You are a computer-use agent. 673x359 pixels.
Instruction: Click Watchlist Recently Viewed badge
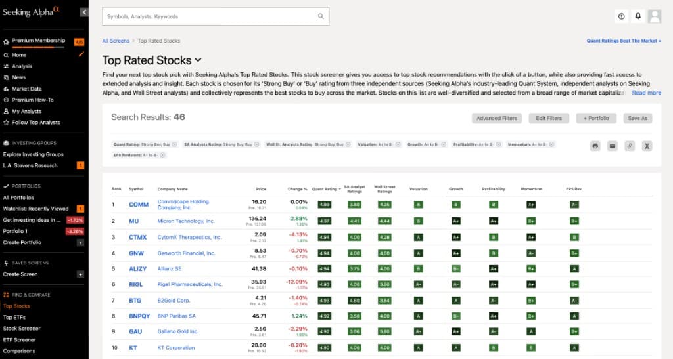point(80,209)
